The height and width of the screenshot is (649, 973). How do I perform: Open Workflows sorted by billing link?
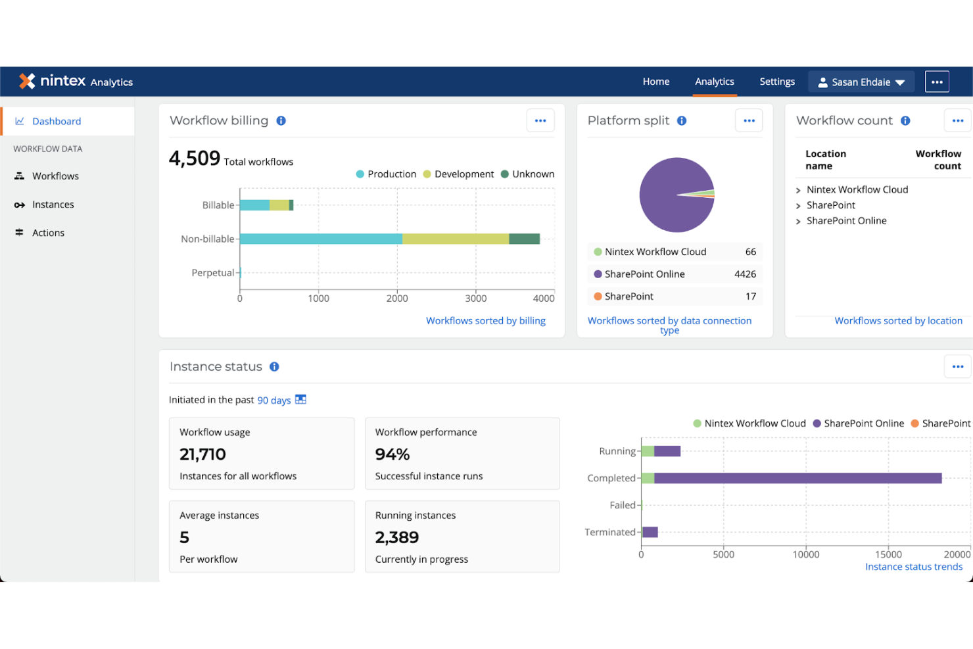[486, 321]
